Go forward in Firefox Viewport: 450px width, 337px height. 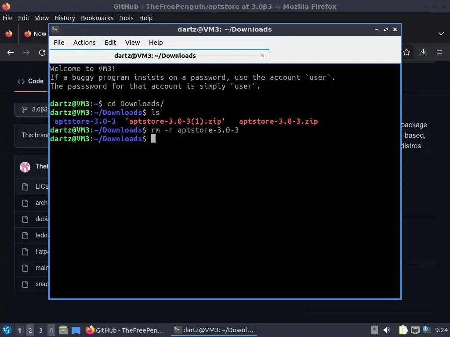26,53
